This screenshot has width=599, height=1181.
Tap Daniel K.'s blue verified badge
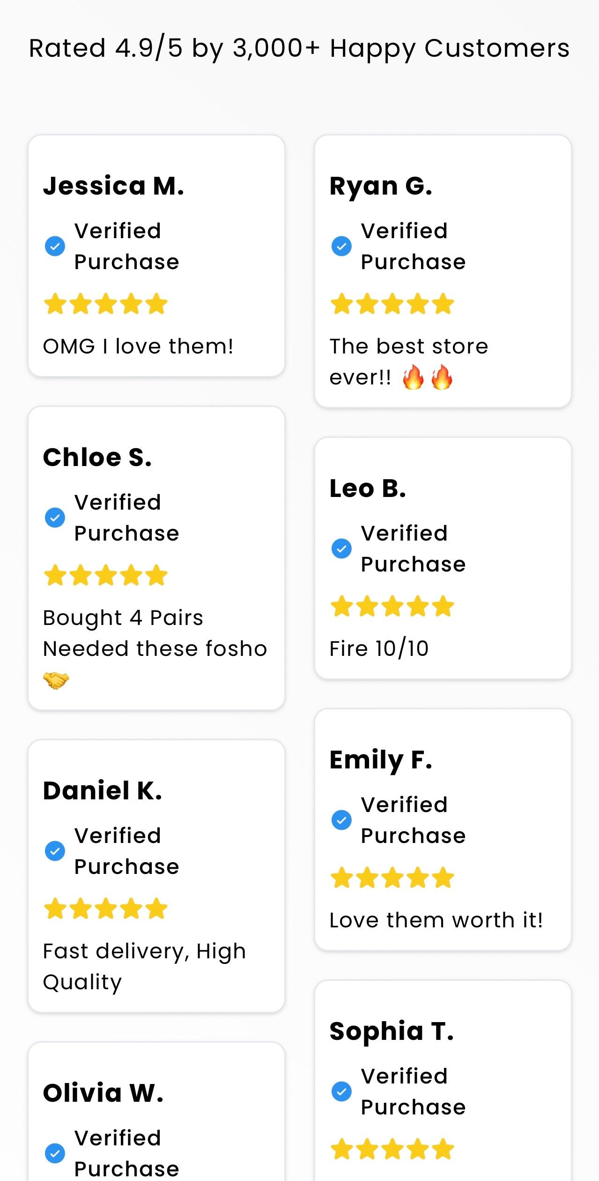coord(55,851)
